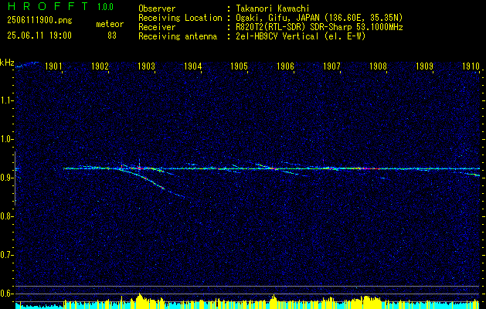Click the 1.1 kHz axis label
Viewport: 486px width, 309px height.
7,100
